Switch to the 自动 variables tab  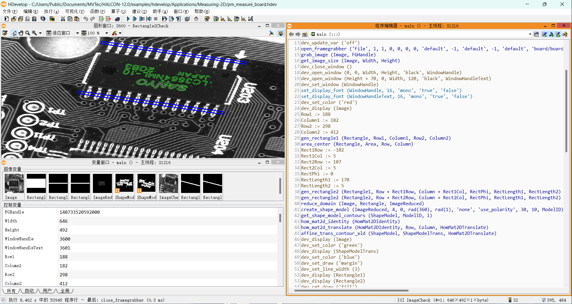tap(29, 291)
